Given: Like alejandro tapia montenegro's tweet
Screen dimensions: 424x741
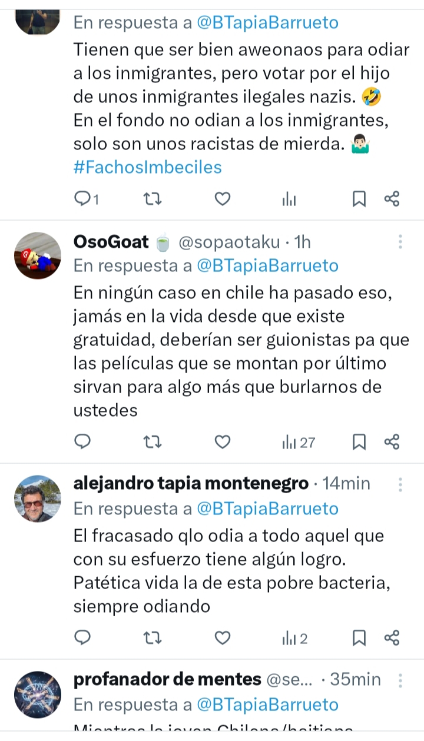Looking at the screenshot, I should tap(222, 637).
